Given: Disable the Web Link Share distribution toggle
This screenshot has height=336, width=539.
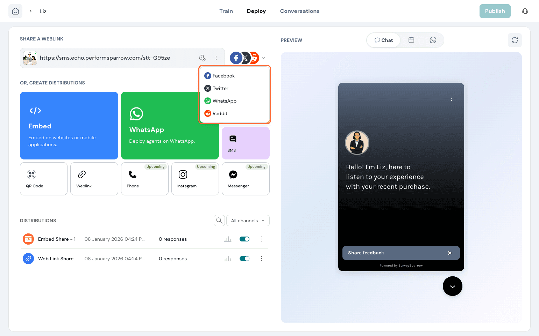Looking at the screenshot, I should coord(244,259).
